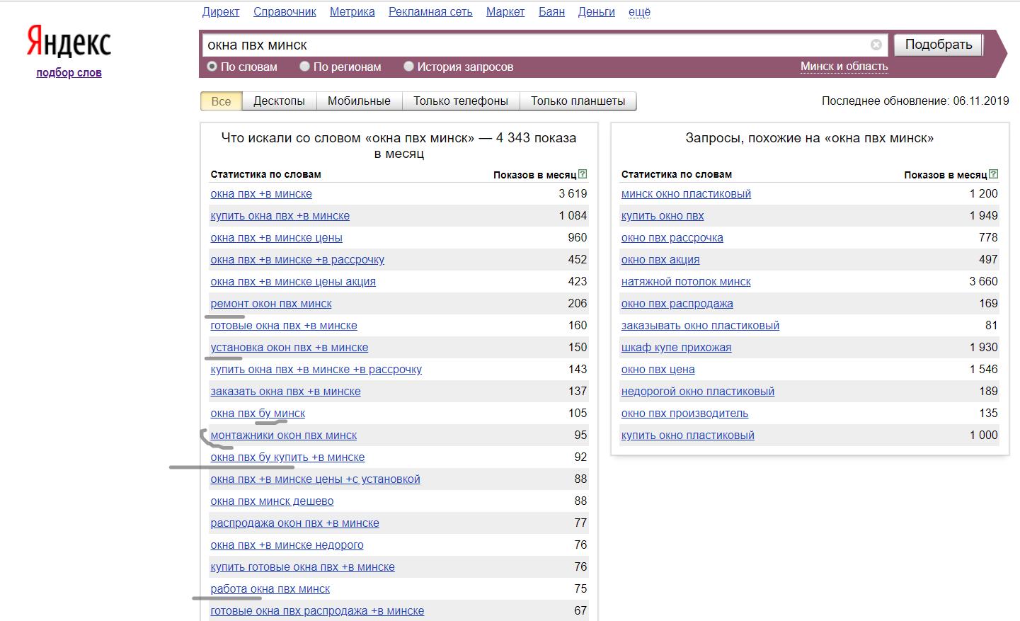Switch to the Десктопы tab

pos(279,101)
